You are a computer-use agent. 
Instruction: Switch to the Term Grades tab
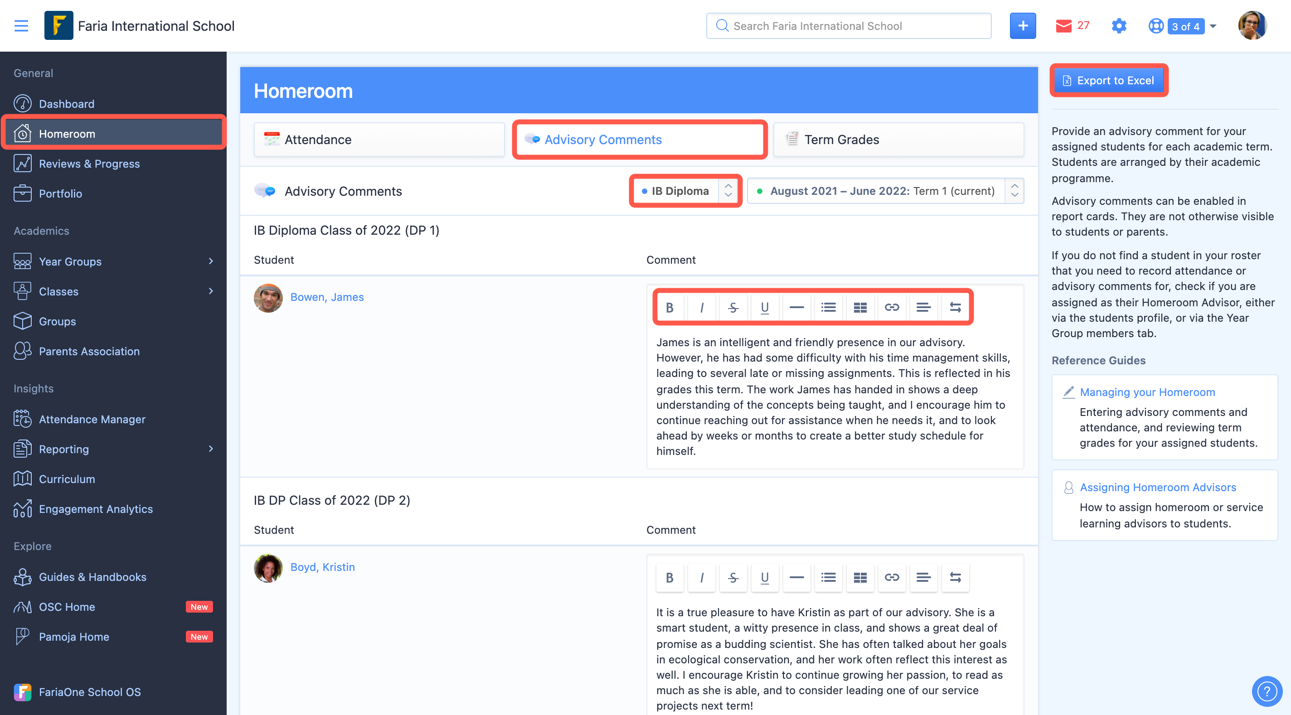tap(898, 140)
